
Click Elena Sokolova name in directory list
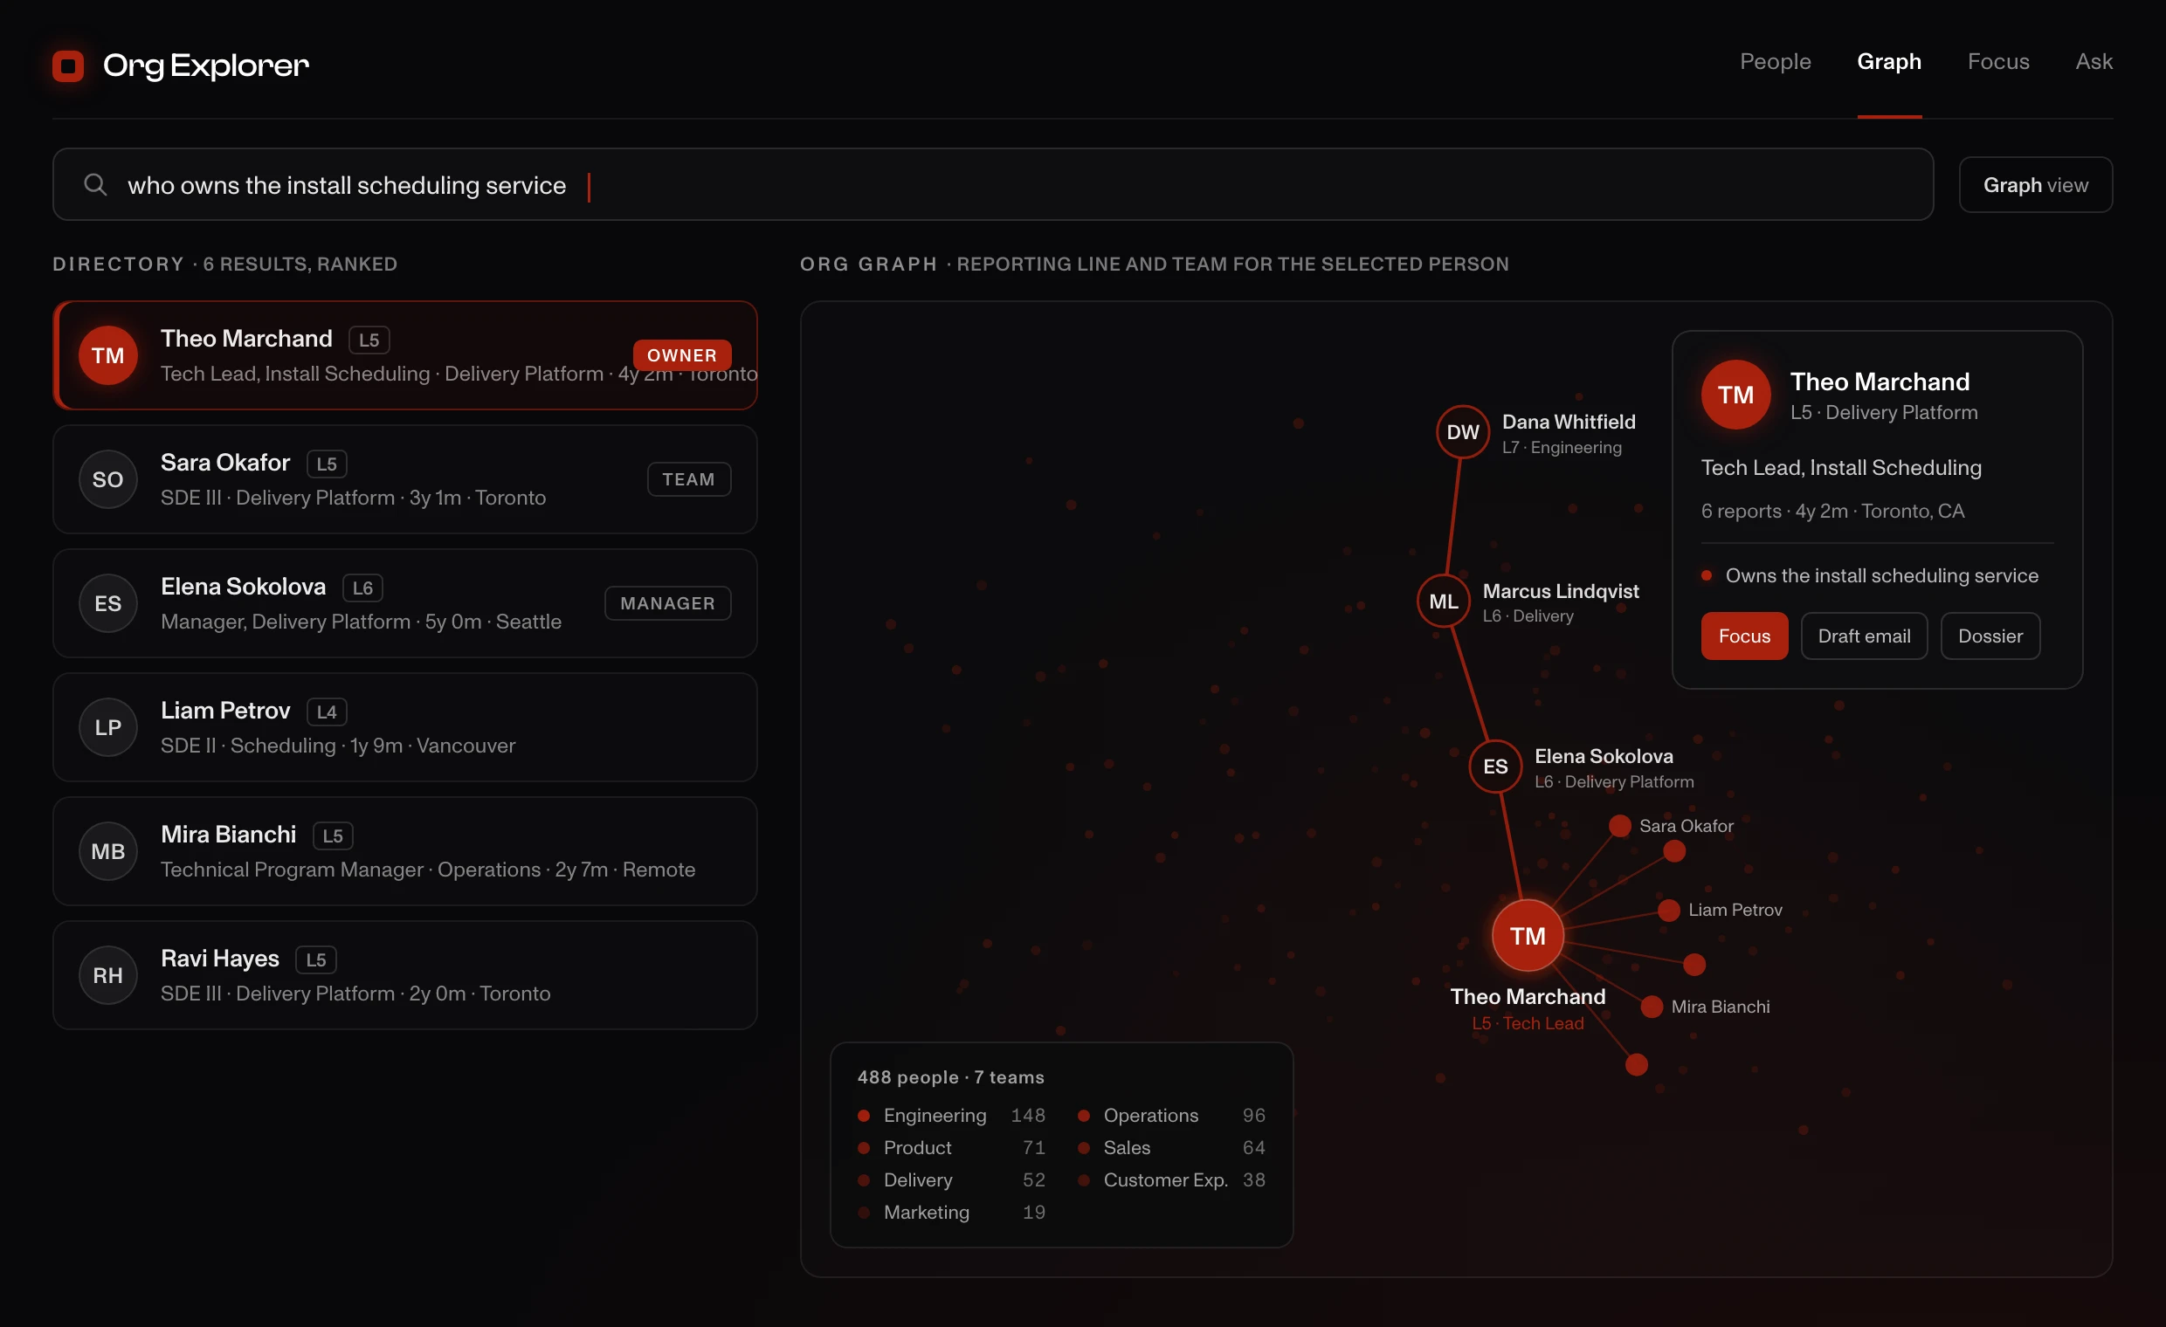243,586
